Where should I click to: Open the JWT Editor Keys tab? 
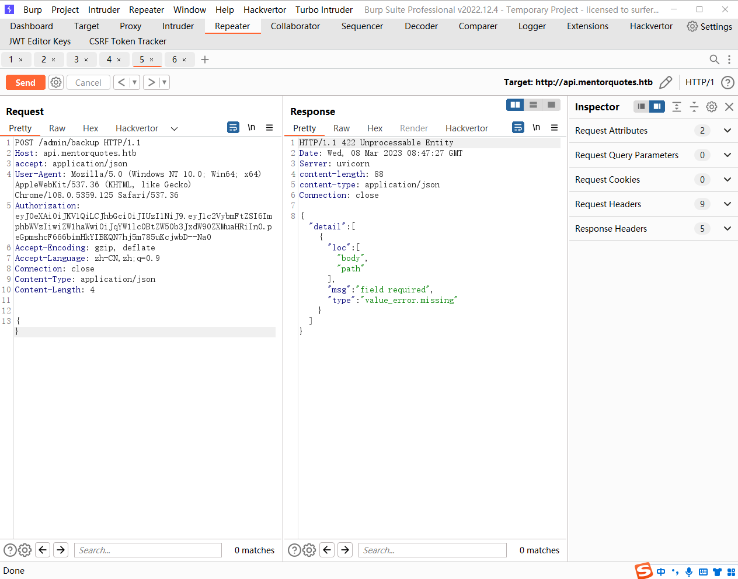tap(40, 41)
